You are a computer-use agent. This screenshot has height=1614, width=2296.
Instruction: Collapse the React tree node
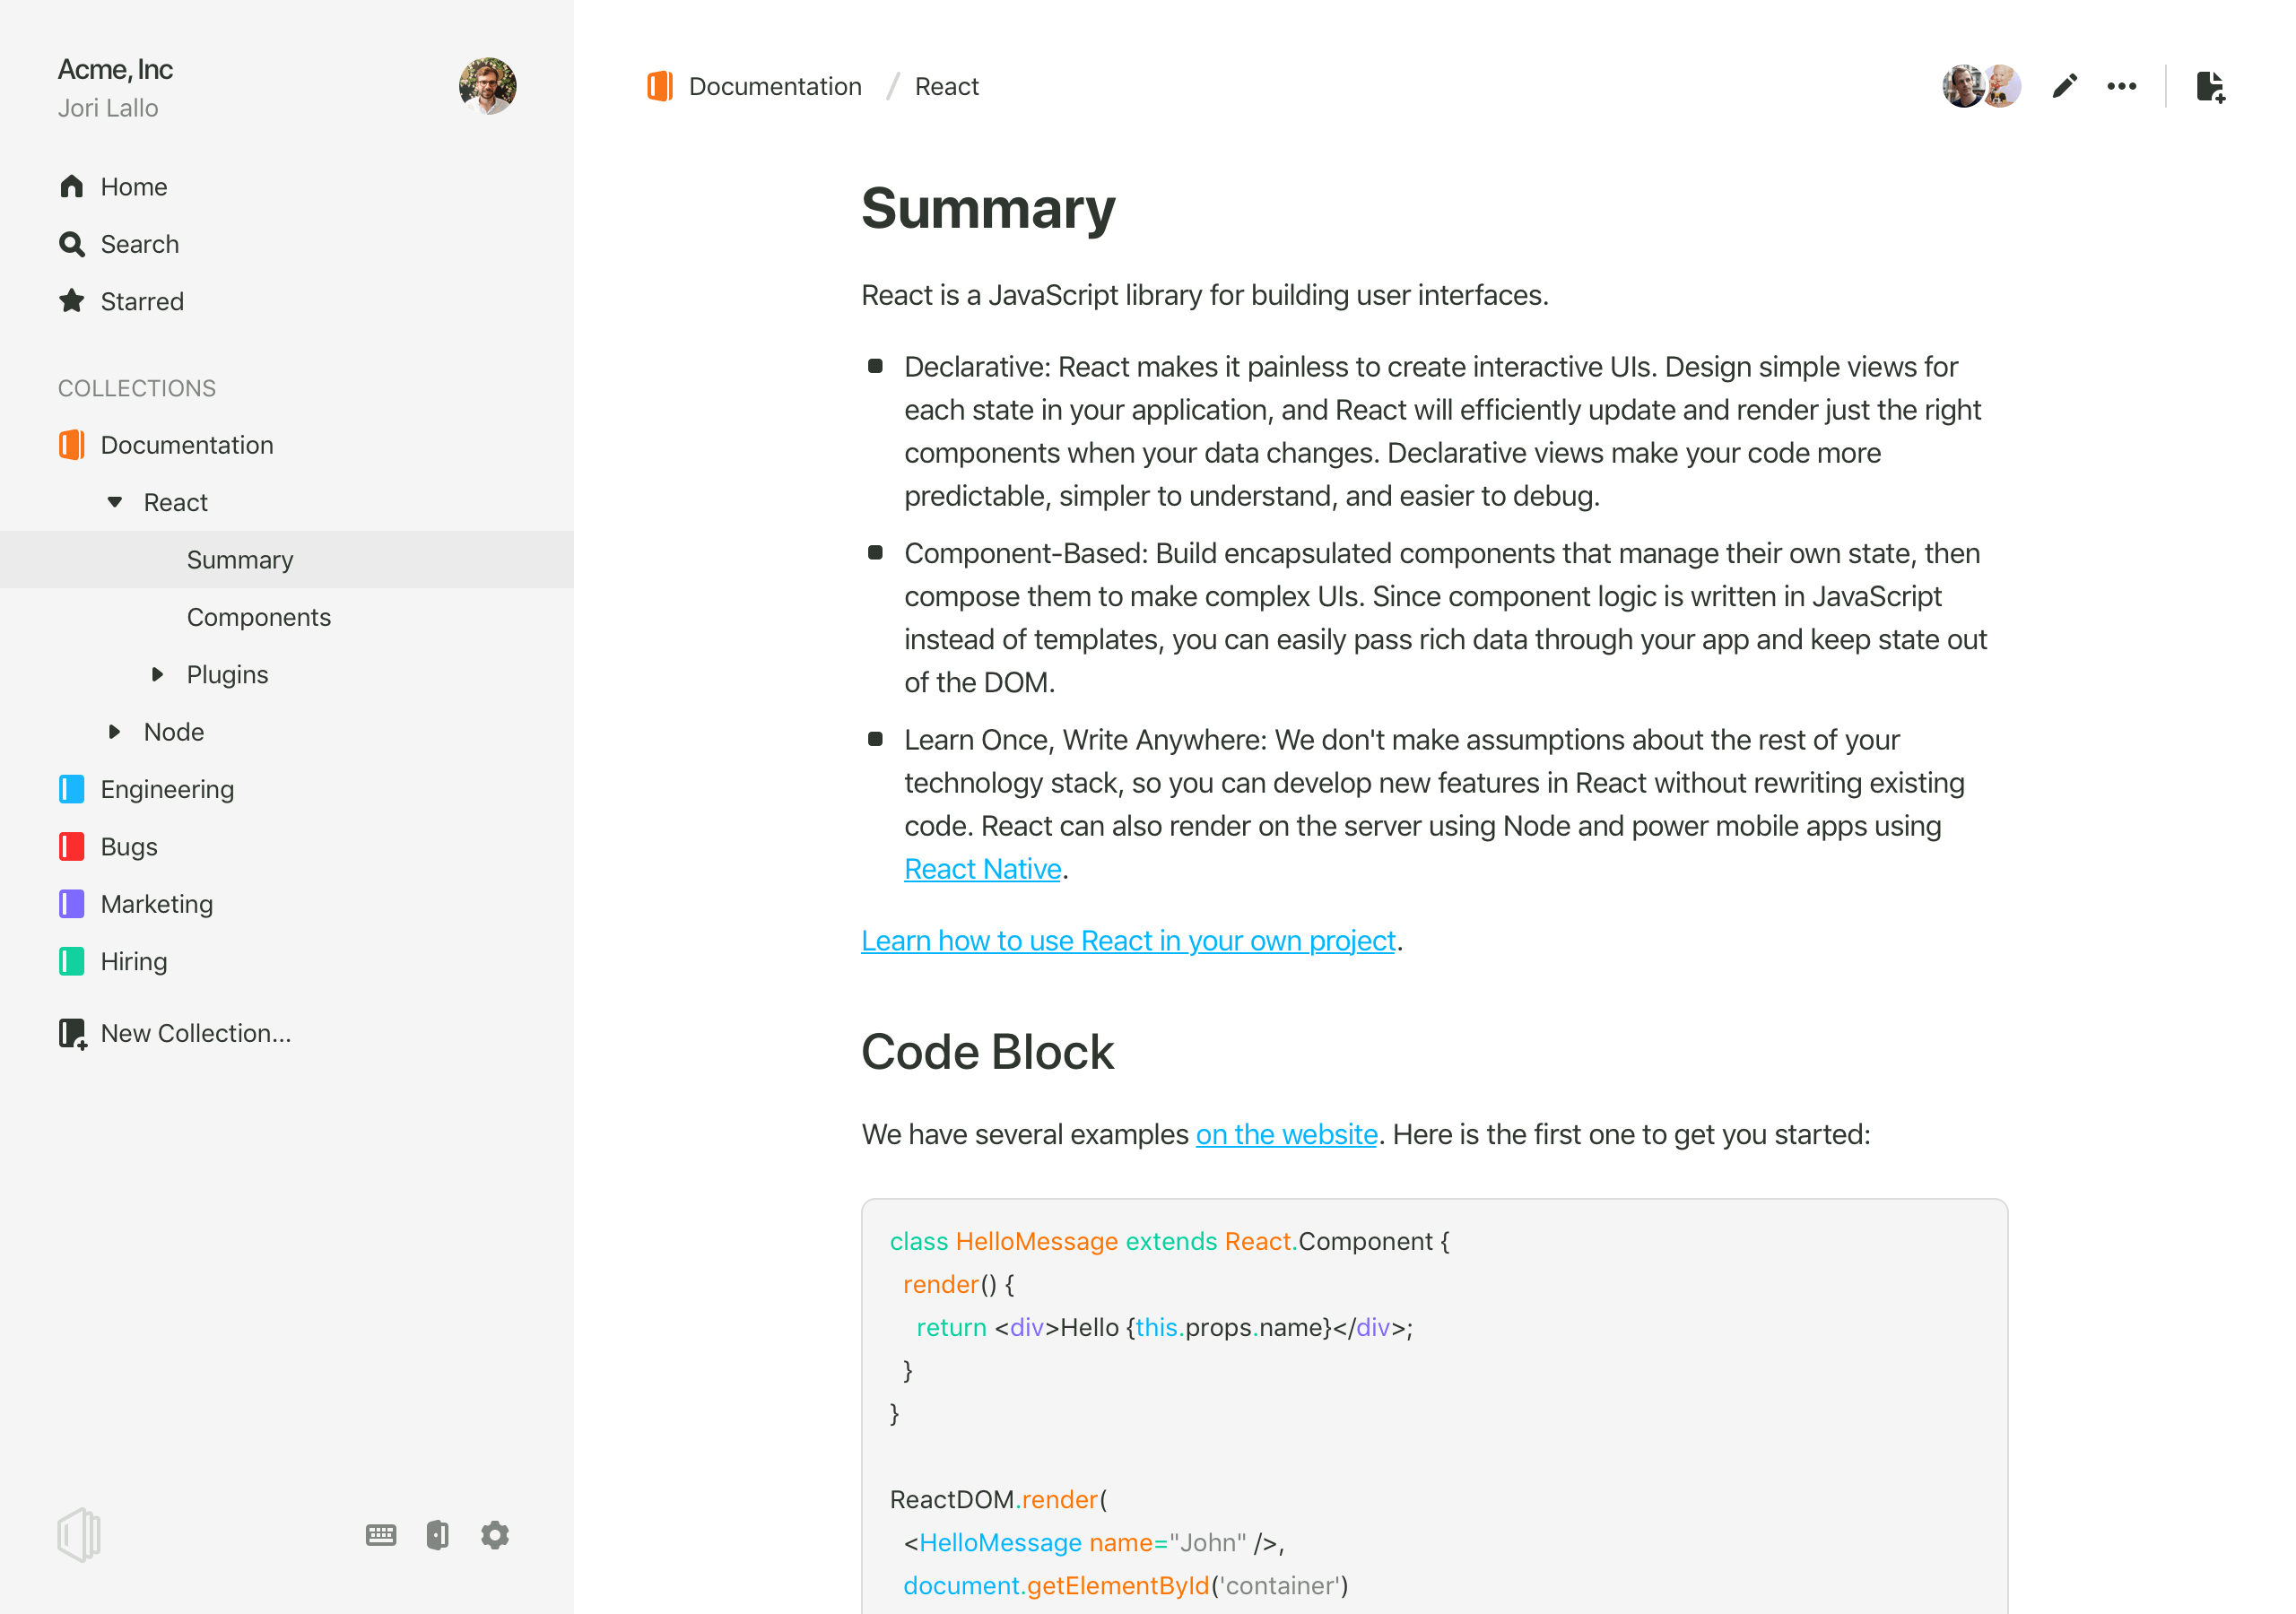(115, 502)
